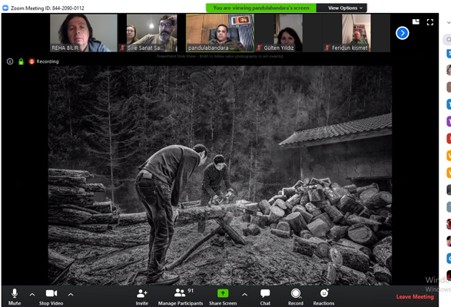Image resolution: width=451 pixels, height=307 pixels.
Task: Open Manage Participants panel
Action: (181, 297)
